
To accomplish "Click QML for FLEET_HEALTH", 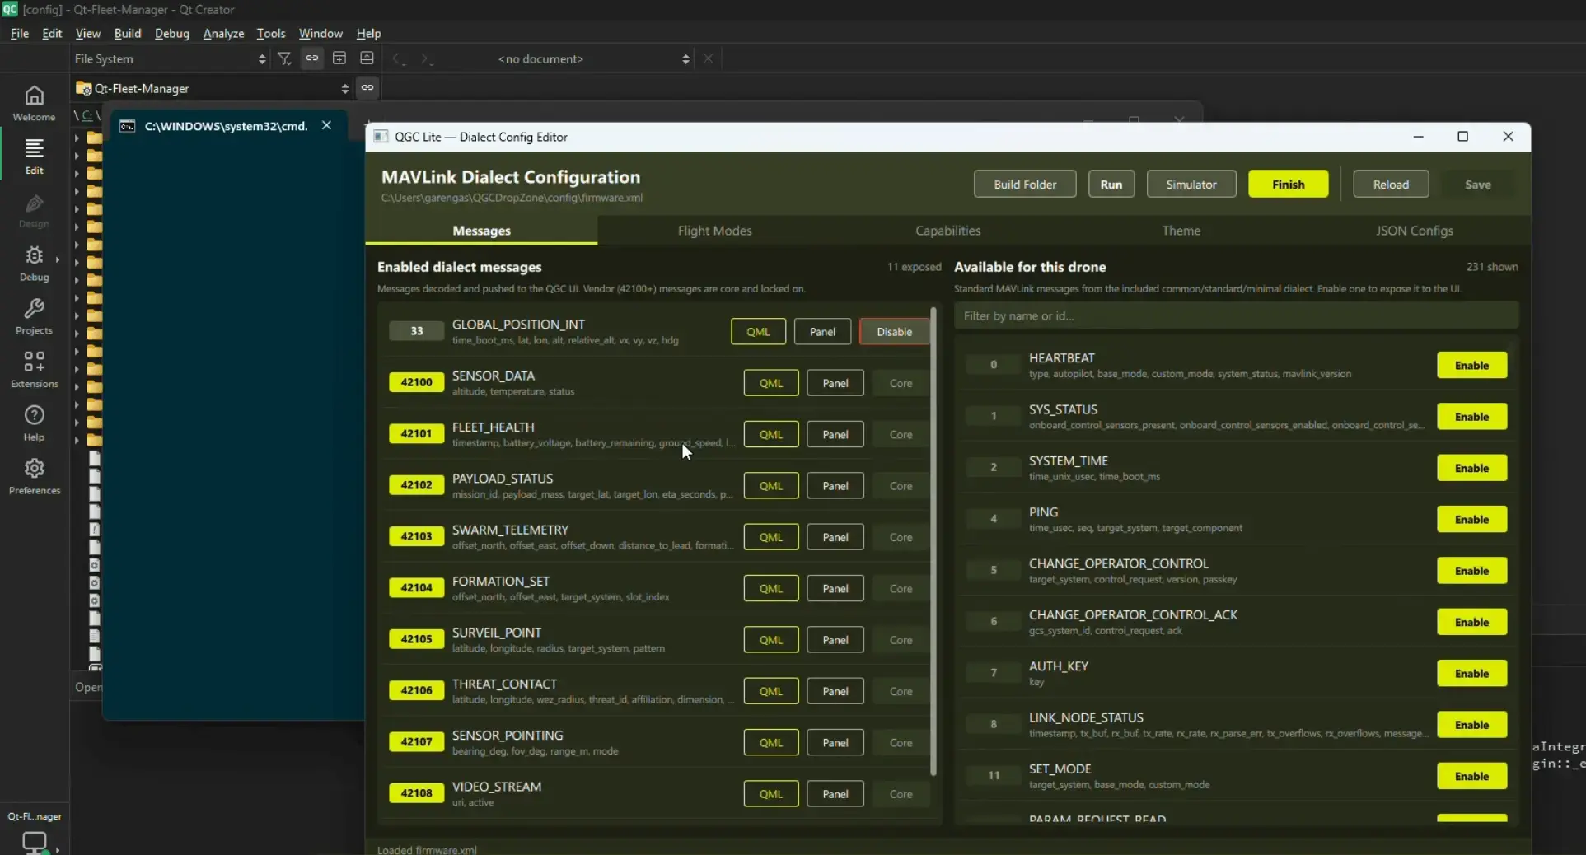I will (x=770, y=434).
